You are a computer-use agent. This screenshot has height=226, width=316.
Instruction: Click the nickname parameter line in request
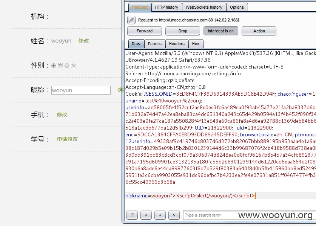190,195
